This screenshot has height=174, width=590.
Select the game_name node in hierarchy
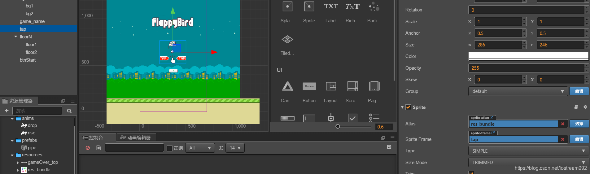32,21
